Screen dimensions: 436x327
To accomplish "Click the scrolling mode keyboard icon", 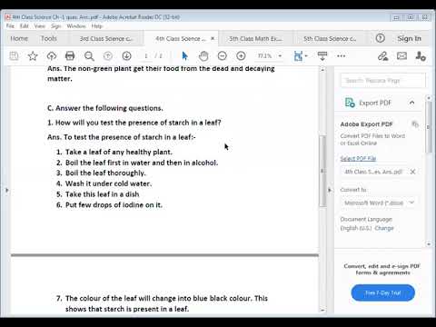I will click(322, 56).
